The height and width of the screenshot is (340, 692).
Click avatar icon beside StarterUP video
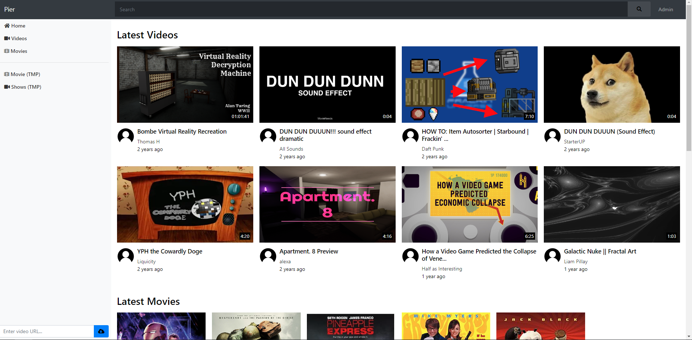(553, 136)
